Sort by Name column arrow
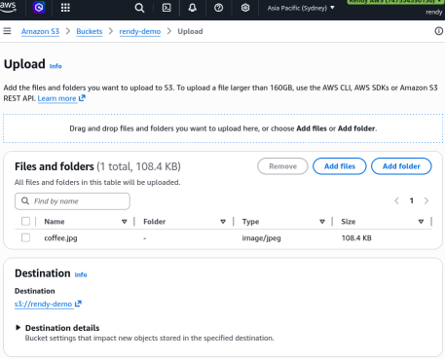Viewport: 445px width, 359px height. [x=125, y=222]
